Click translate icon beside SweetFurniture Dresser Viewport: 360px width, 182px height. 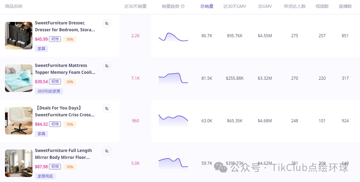[107, 23]
